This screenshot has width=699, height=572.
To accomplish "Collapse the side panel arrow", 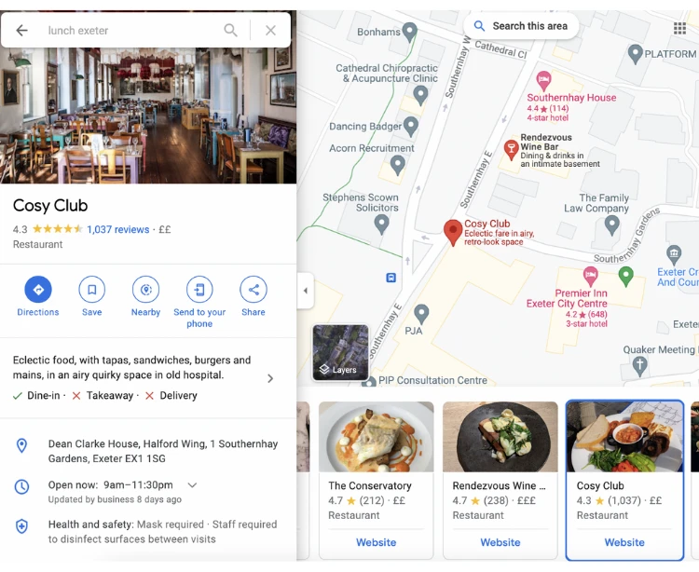I will pos(306,291).
